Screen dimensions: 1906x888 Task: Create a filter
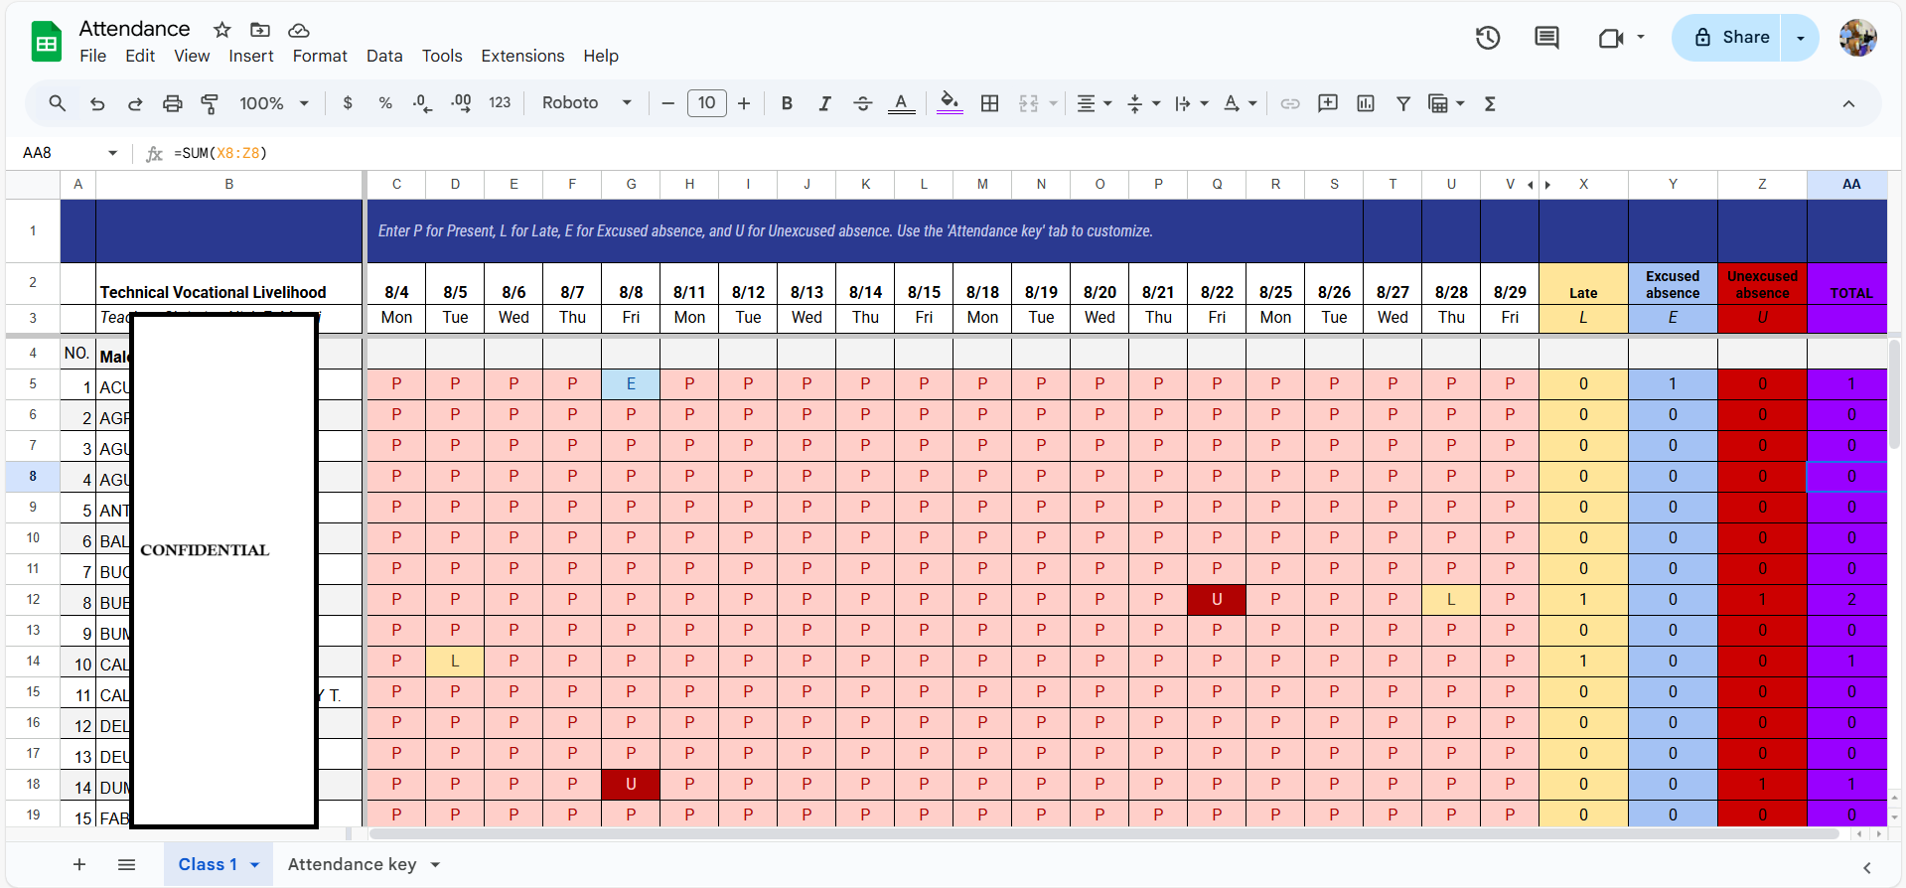(x=1403, y=103)
